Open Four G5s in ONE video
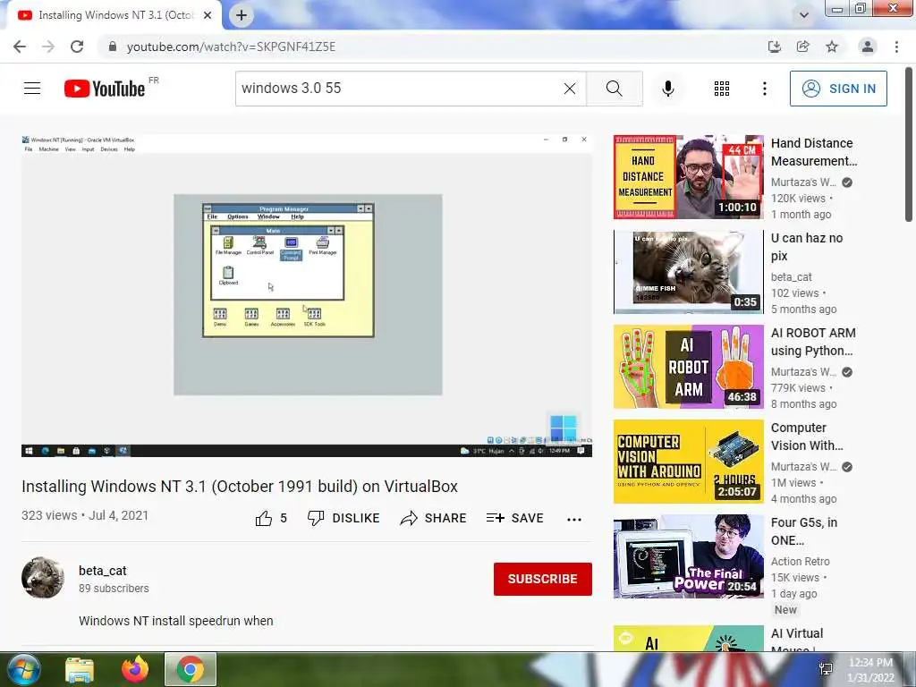 [x=688, y=556]
